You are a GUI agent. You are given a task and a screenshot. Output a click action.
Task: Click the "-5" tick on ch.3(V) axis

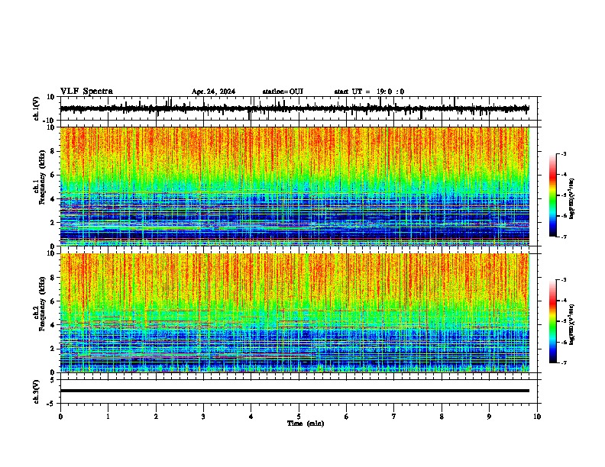click(x=52, y=404)
